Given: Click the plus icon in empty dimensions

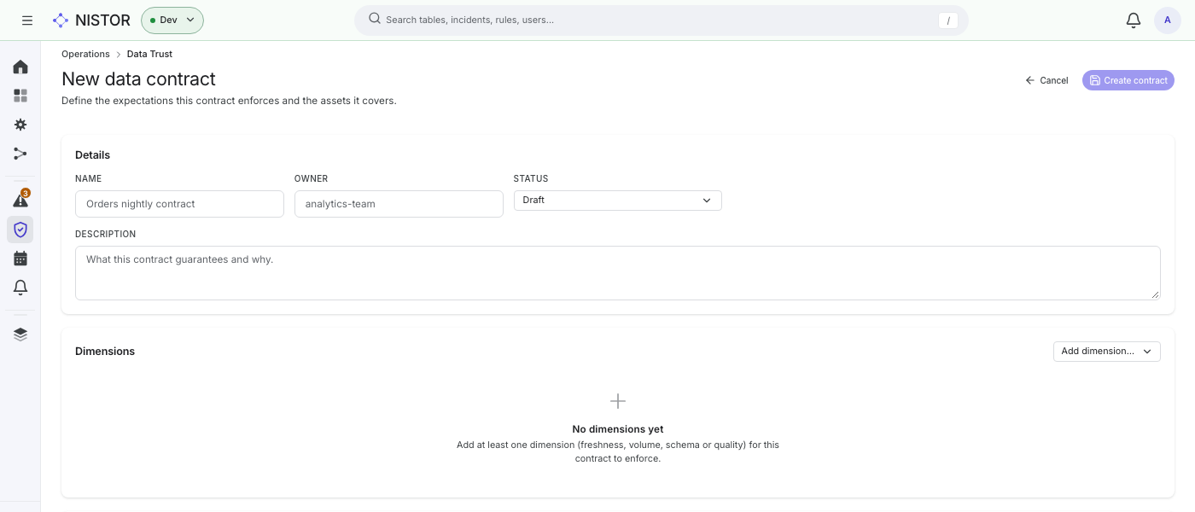Looking at the screenshot, I should 618,401.
